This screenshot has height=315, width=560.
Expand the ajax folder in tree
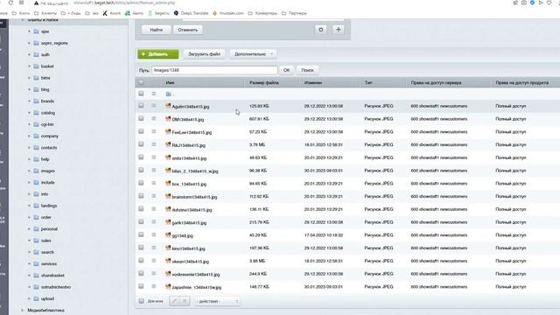[29, 31]
